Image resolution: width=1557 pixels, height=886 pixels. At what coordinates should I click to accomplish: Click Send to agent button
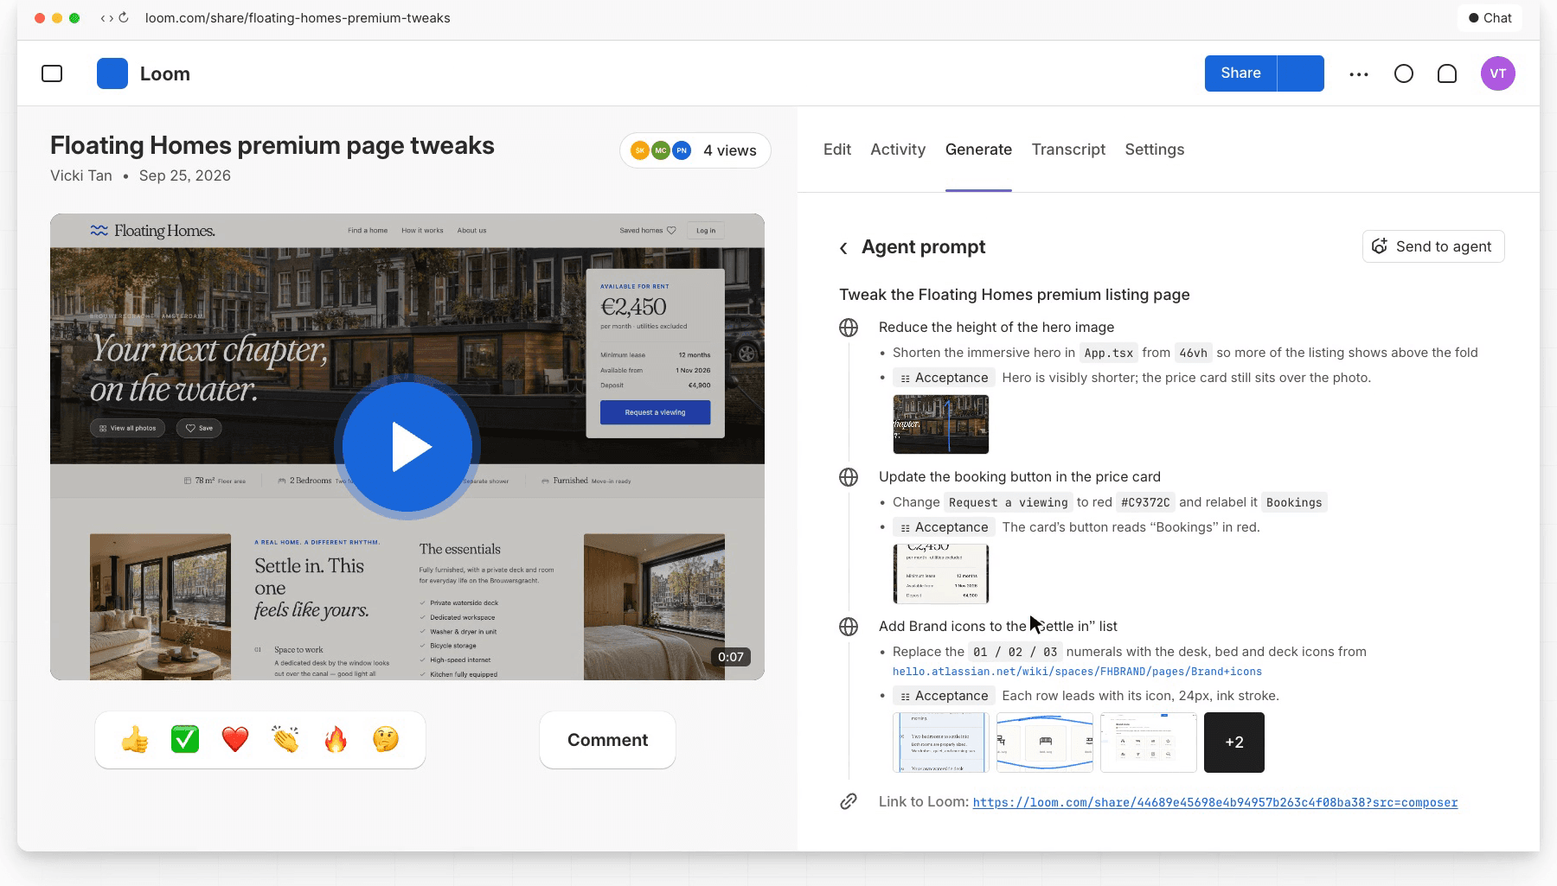coord(1433,246)
